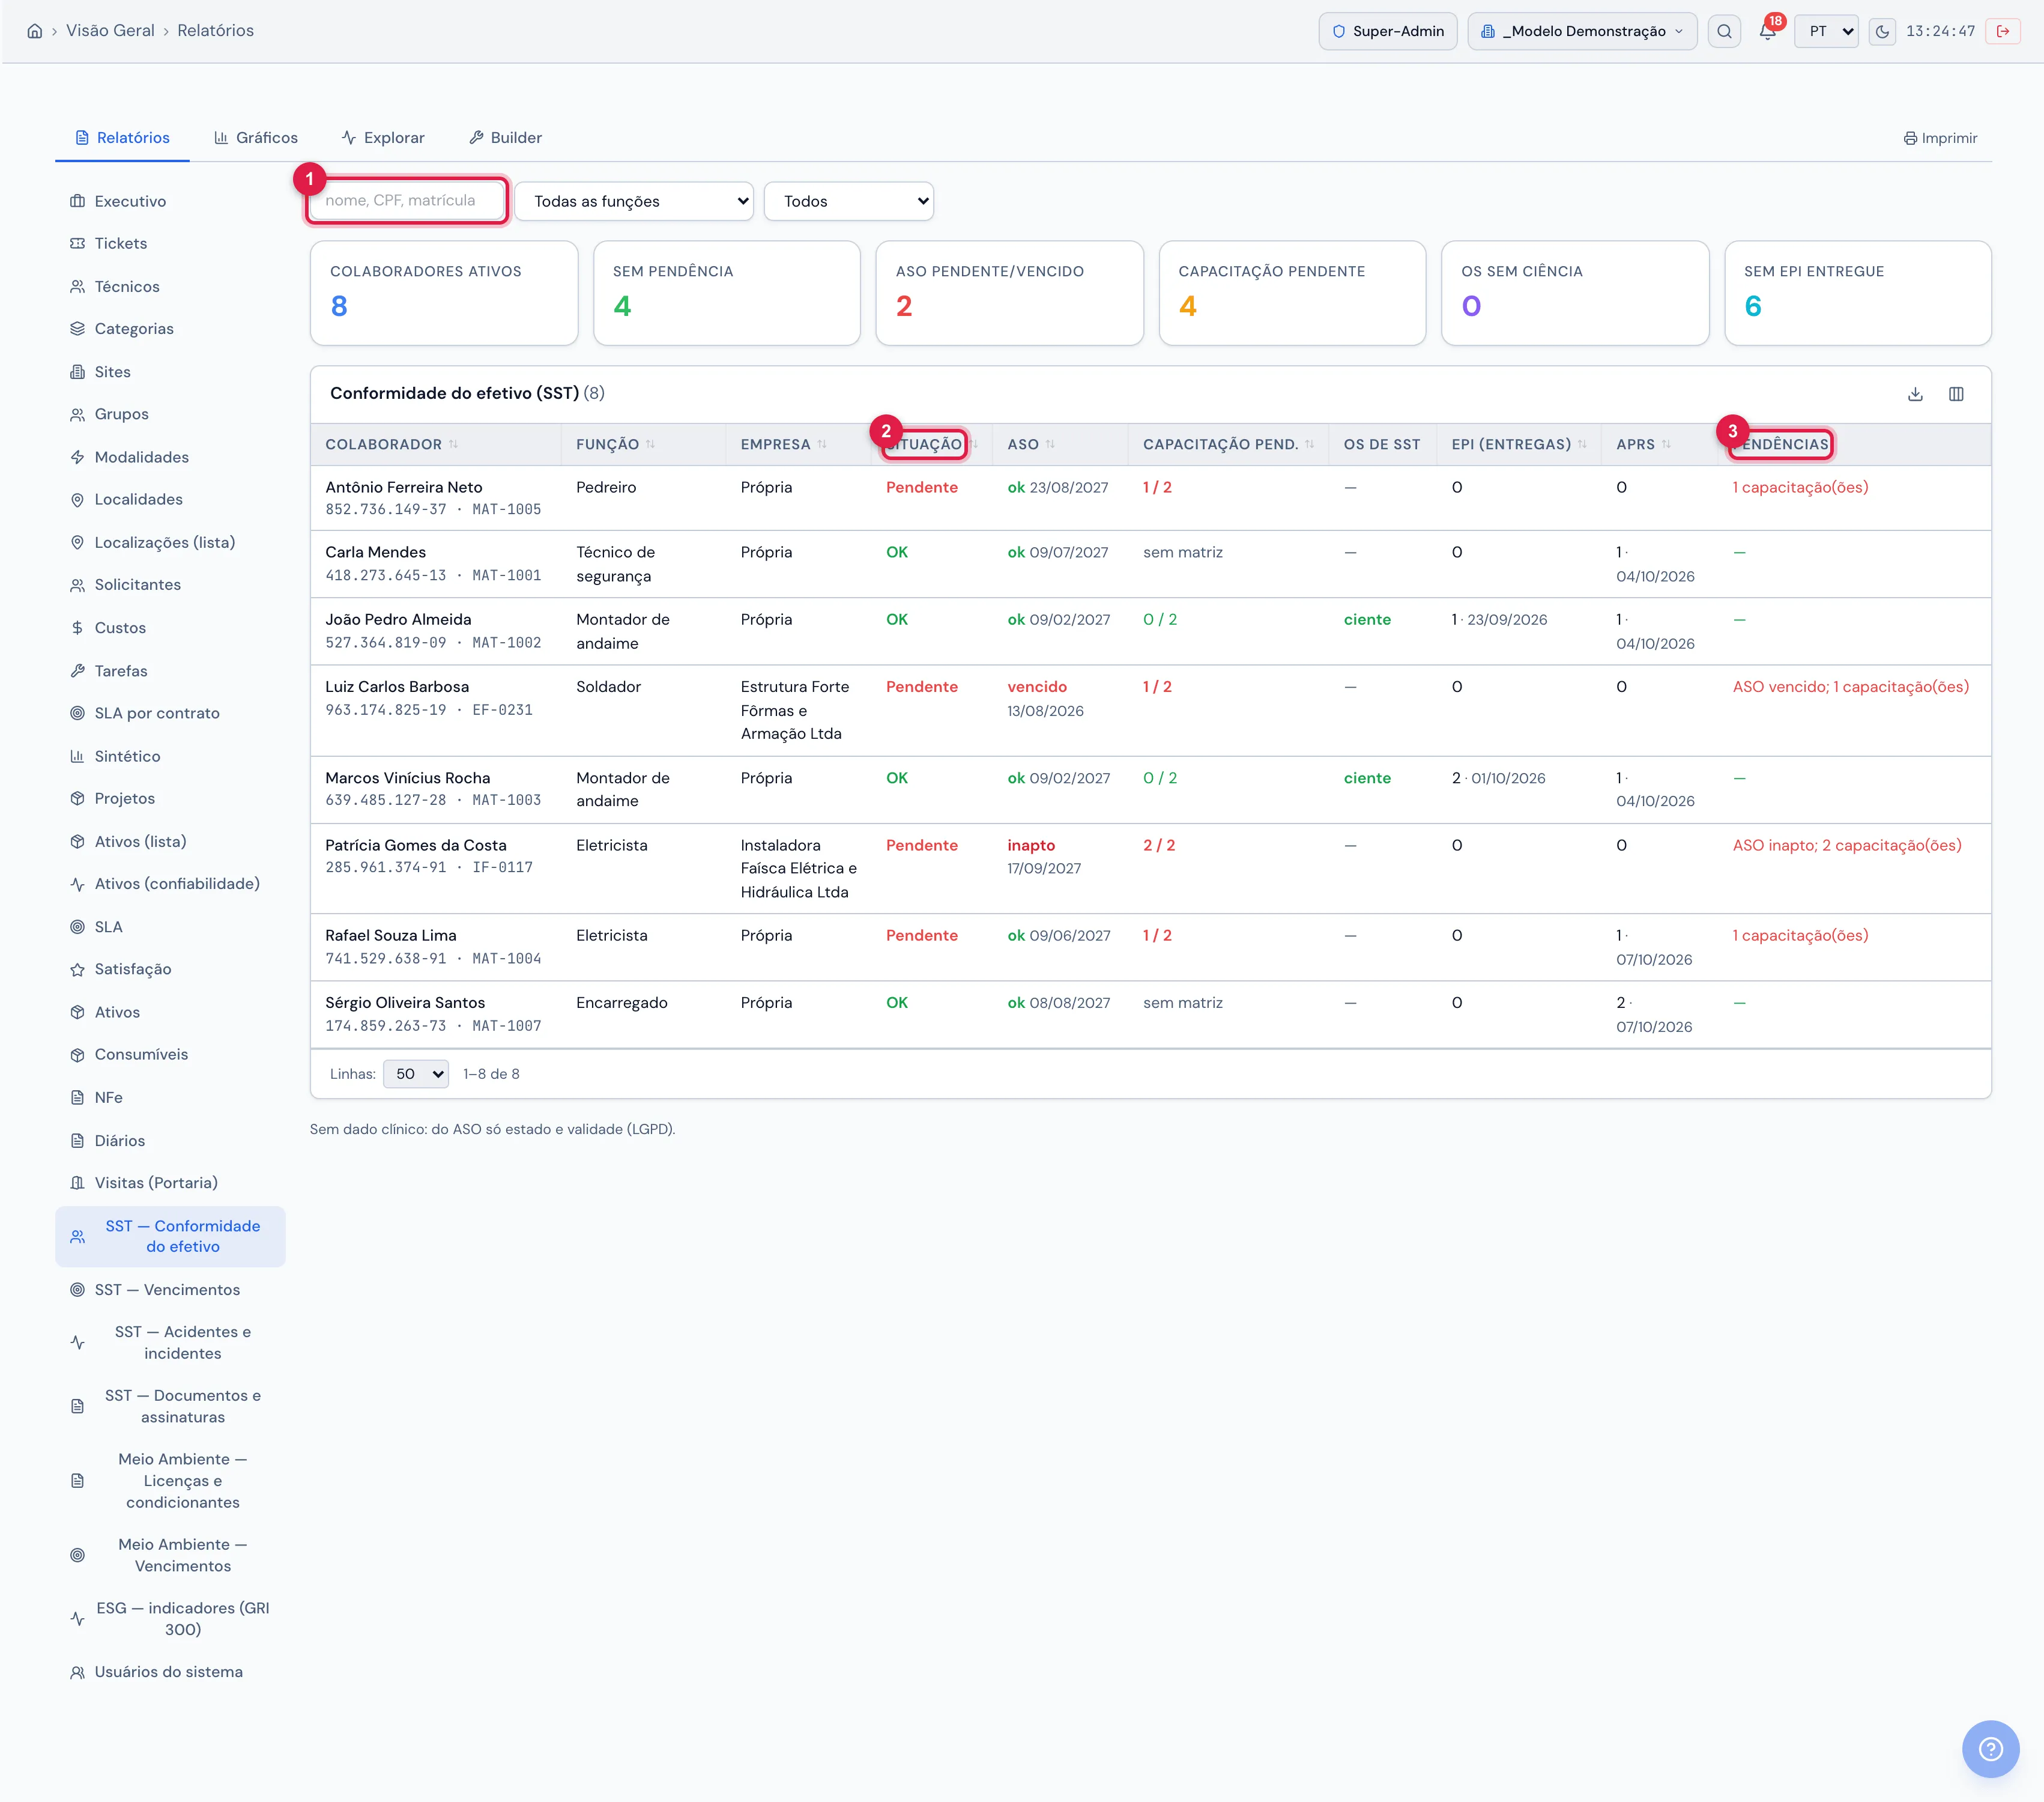This screenshot has height=1802, width=2044.
Task: Click the Super-Admin role badge
Action: coord(1388,31)
